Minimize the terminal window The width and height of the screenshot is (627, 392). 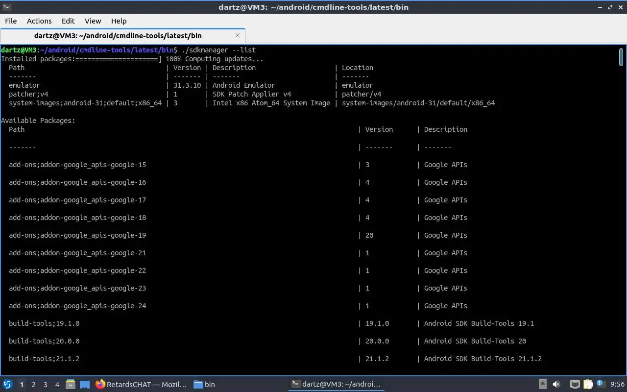(x=601, y=7)
